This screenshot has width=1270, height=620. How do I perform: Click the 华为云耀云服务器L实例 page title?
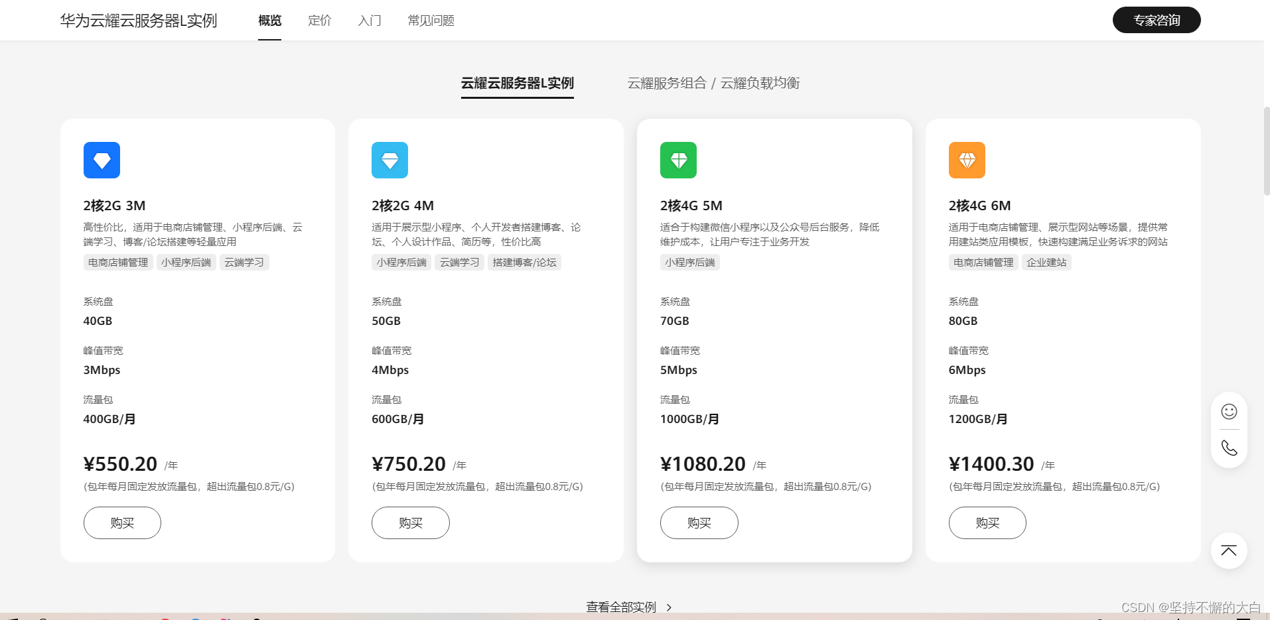139,21
